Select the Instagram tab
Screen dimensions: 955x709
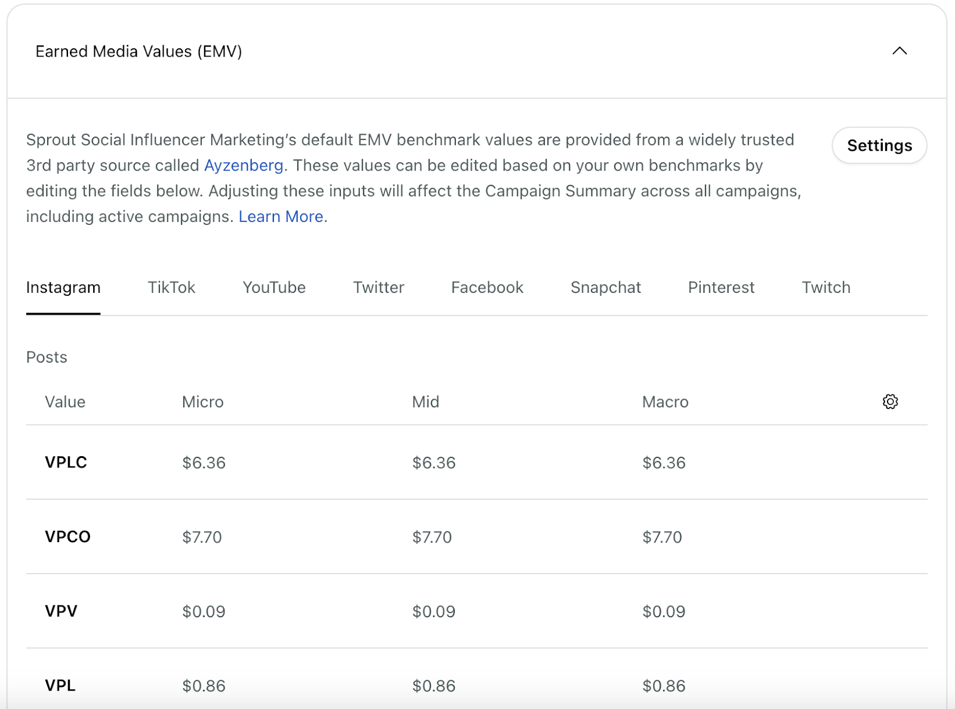tap(63, 287)
